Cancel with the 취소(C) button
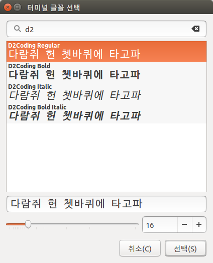This screenshot has width=213, height=263. tap(140, 248)
